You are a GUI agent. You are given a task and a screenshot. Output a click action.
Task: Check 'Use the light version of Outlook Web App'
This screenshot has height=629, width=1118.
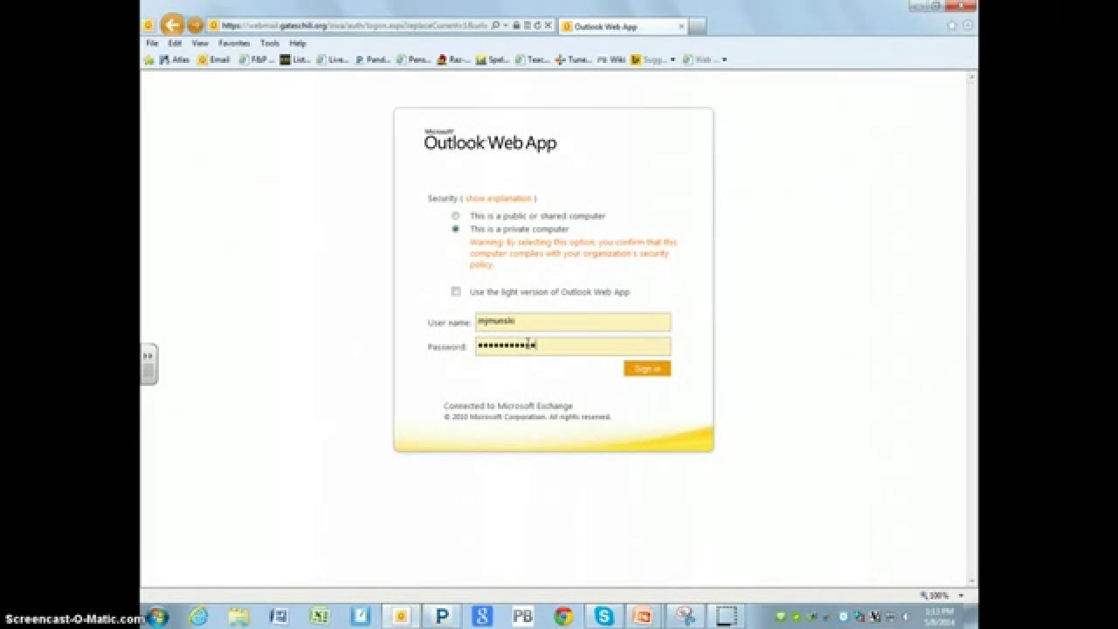[x=455, y=292]
